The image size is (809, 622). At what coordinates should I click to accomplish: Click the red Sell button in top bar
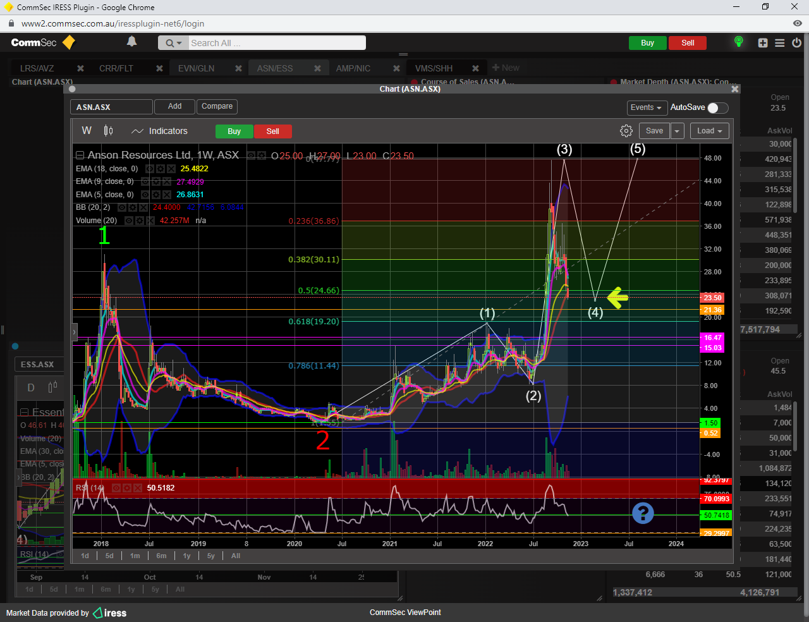[688, 43]
